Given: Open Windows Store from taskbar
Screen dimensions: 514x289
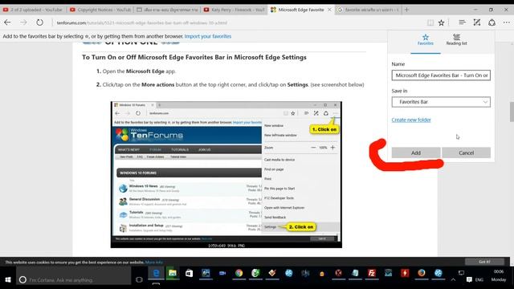Looking at the screenshot, I should click(x=190, y=273).
